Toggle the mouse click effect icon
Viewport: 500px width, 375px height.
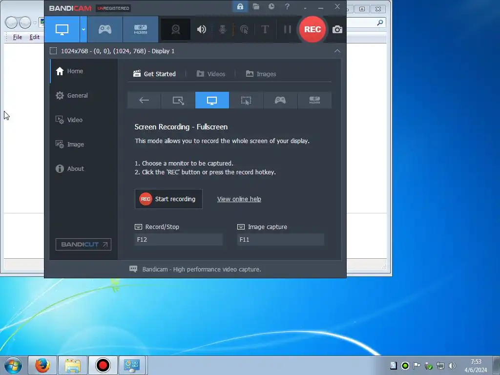244,29
